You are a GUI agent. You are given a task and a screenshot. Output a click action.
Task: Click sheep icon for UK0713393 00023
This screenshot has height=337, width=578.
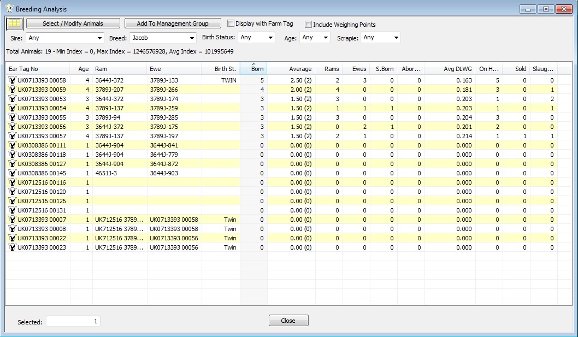coord(12,247)
